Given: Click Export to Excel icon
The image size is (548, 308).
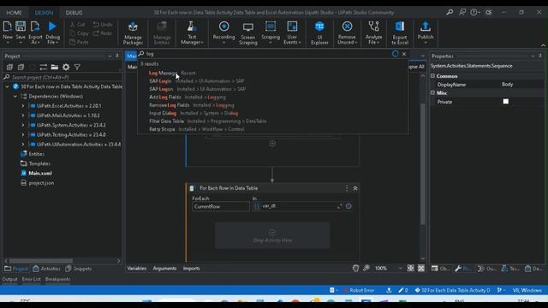Looking at the screenshot, I should (x=400, y=27).
